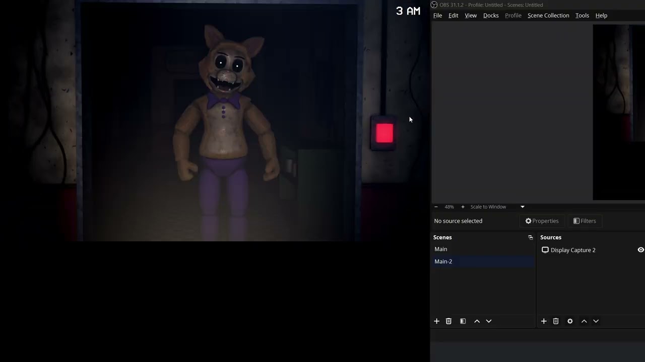Move the source up with the arrow

tap(584, 321)
